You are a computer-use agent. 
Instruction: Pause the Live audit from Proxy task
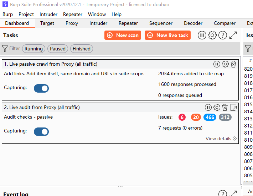(208, 107)
